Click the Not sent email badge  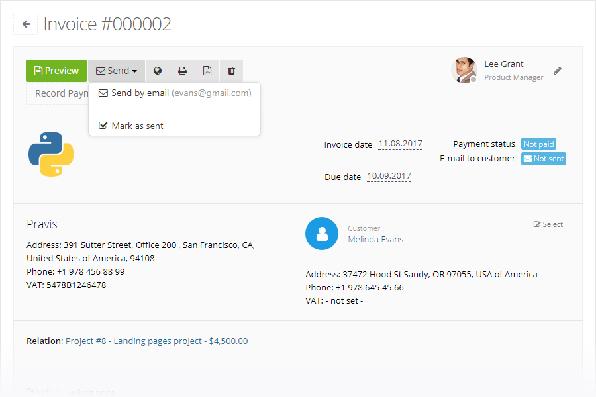[x=544, y=159]
